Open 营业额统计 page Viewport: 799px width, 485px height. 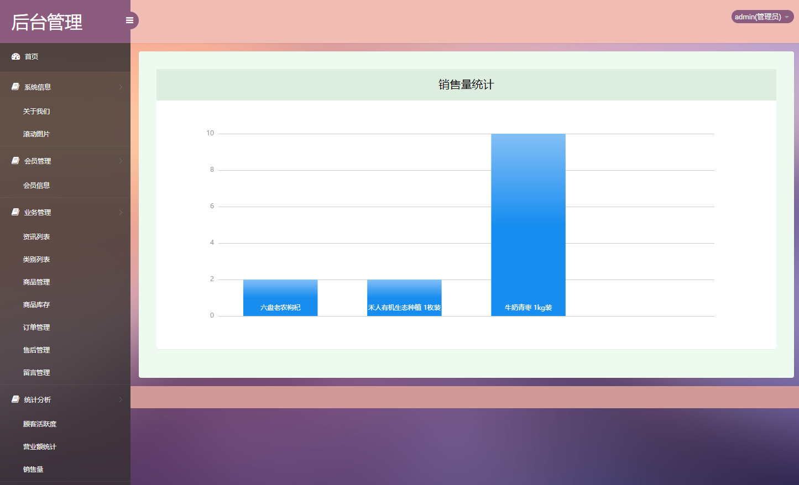pyautogui.click(x=40, y=447)
